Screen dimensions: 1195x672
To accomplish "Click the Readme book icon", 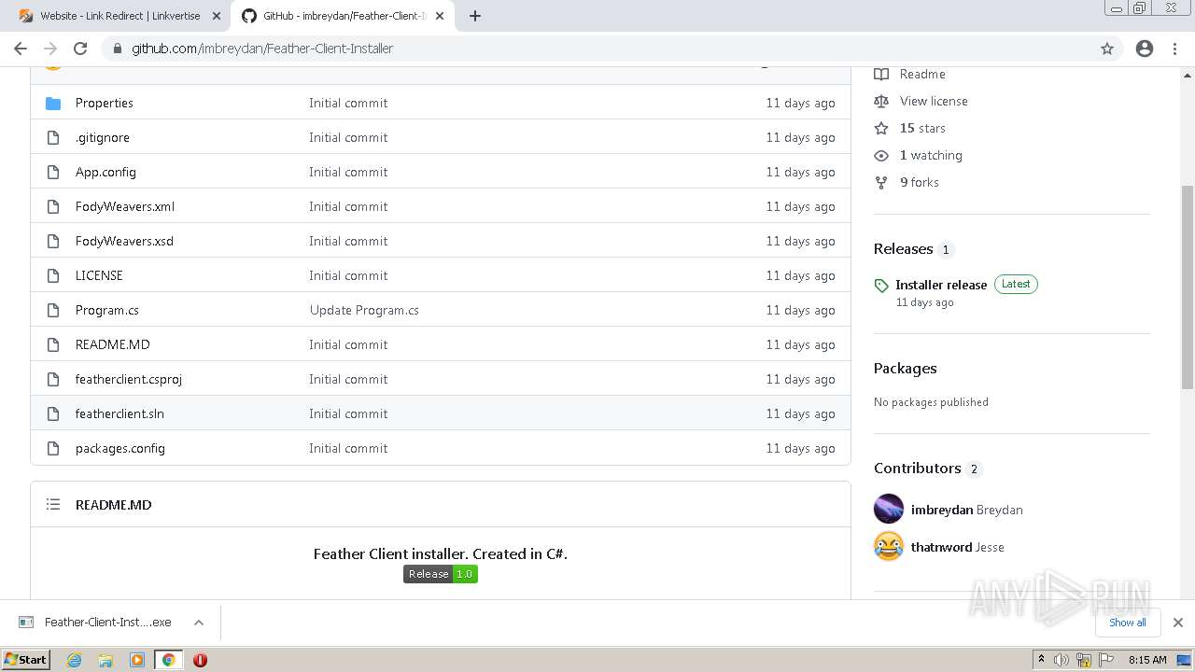I will coord(881,74).
